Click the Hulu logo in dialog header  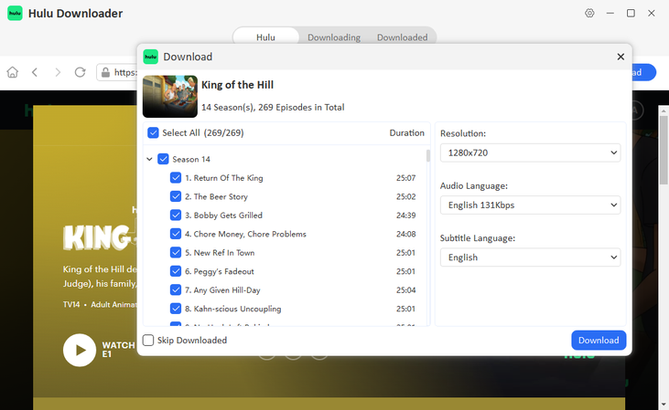point(150,57)
